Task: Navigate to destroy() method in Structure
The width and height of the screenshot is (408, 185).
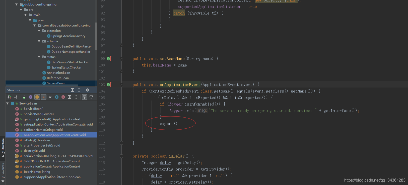Action: click(x=34, y=151)
